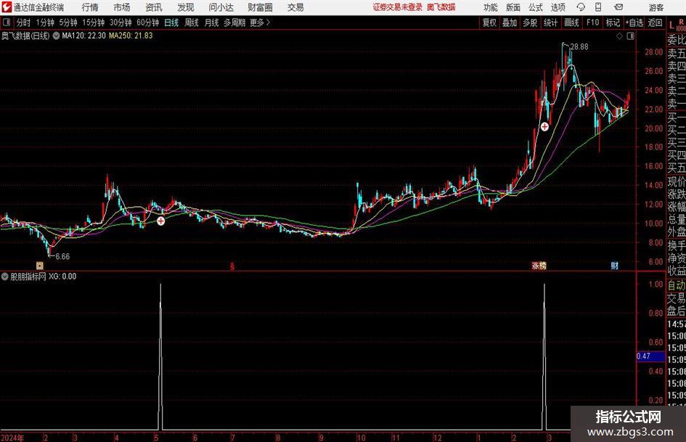Toggle the side panel icon at chart top right
The width and height of the screenshot is (686, 442).
coord(630,36)
